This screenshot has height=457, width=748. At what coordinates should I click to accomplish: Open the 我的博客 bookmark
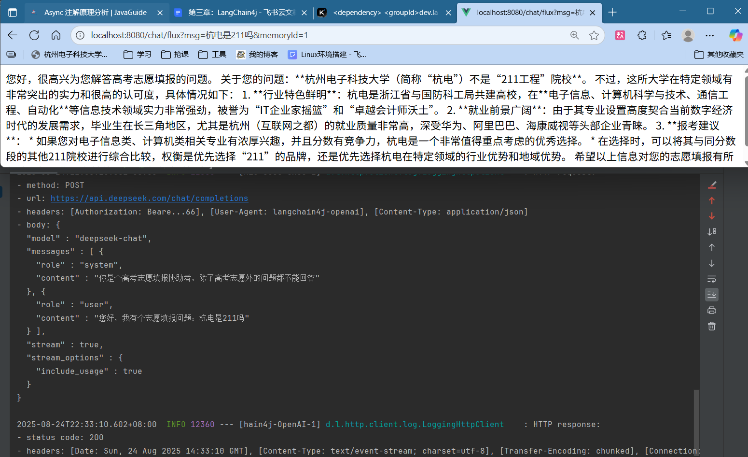pos(257,55)
